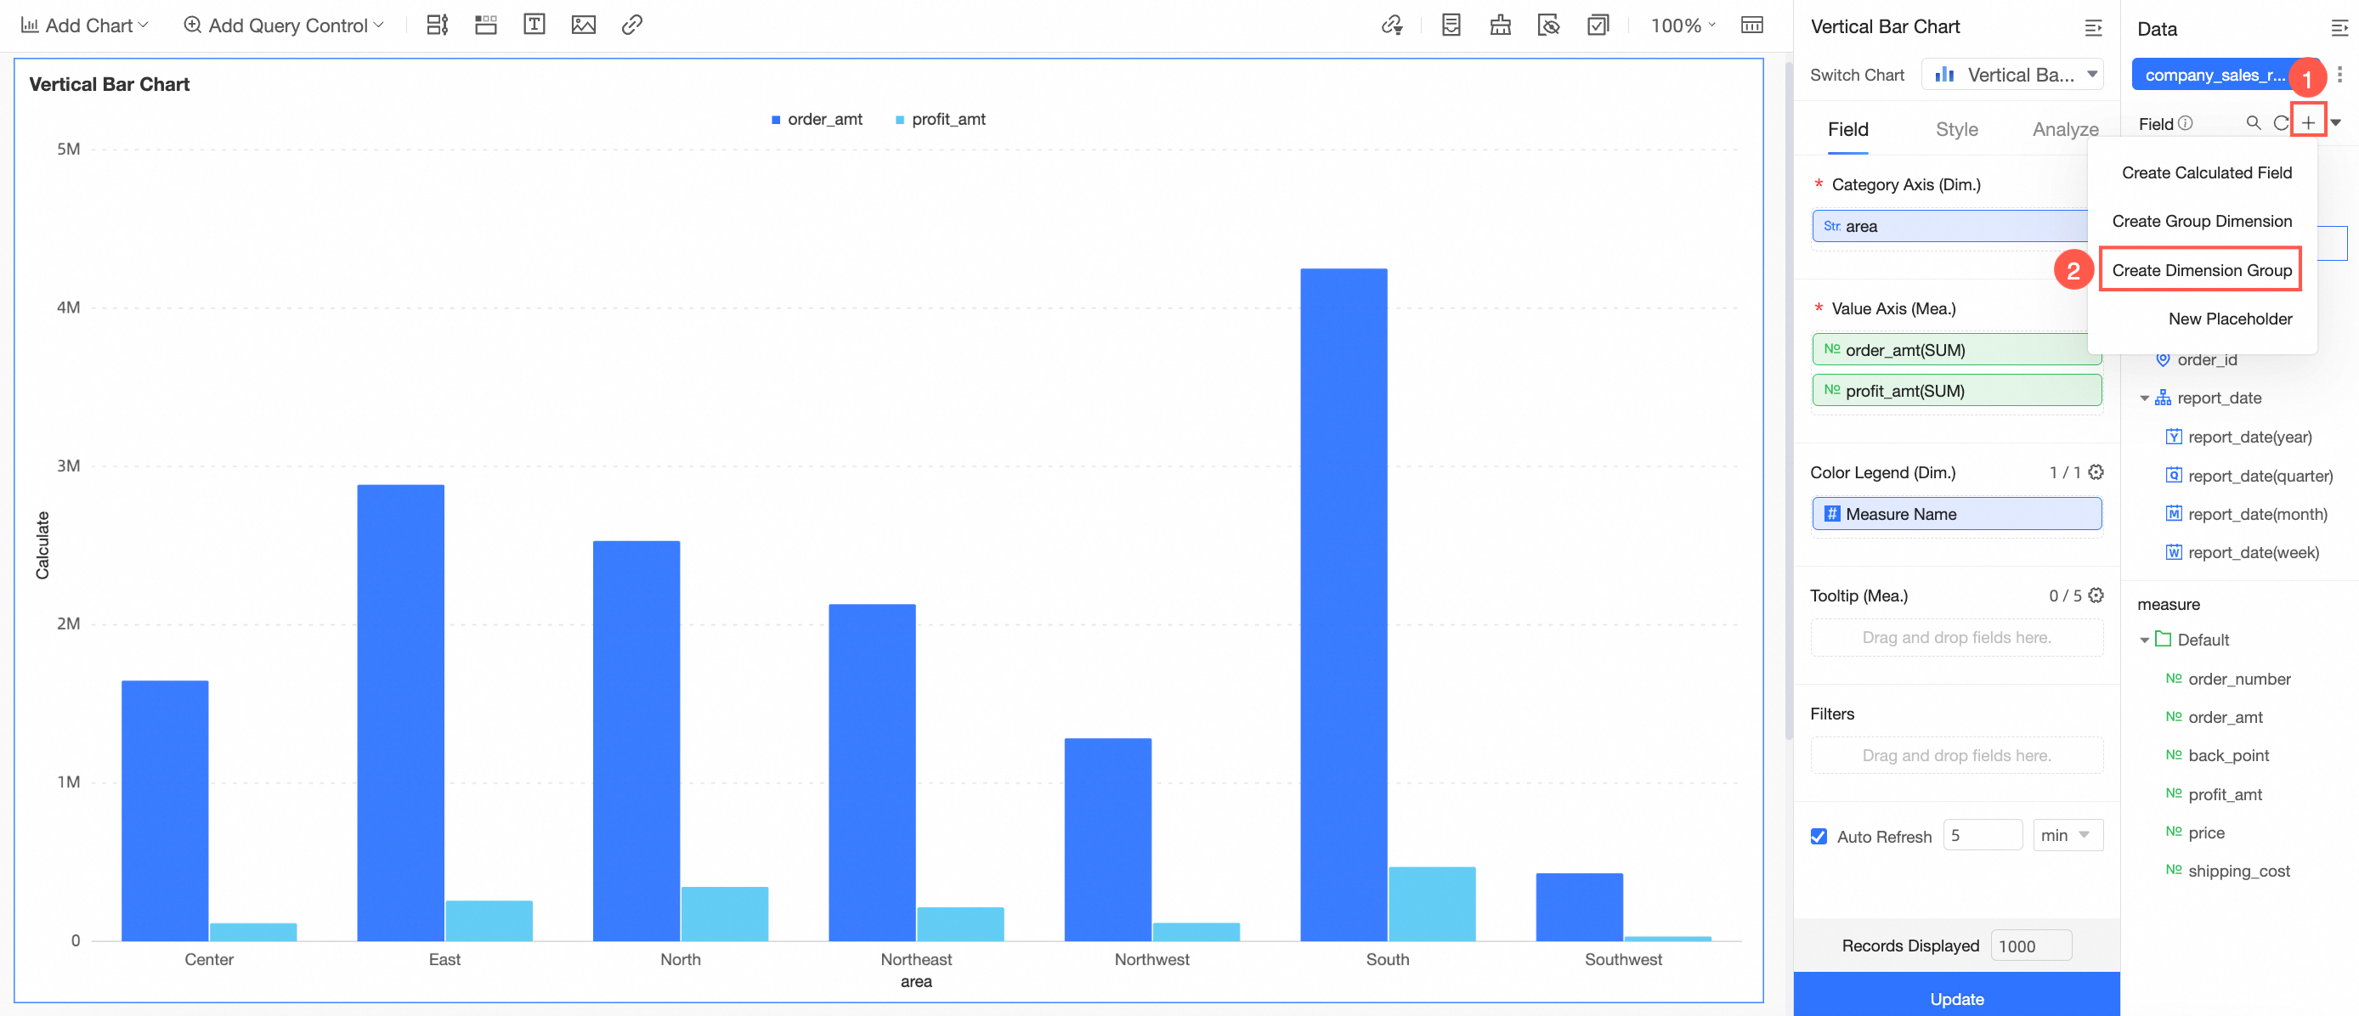This screenshot has width=2359, height=1016.
Task: Open the min refresh unit dropdown
Action: click(2068, 835)
